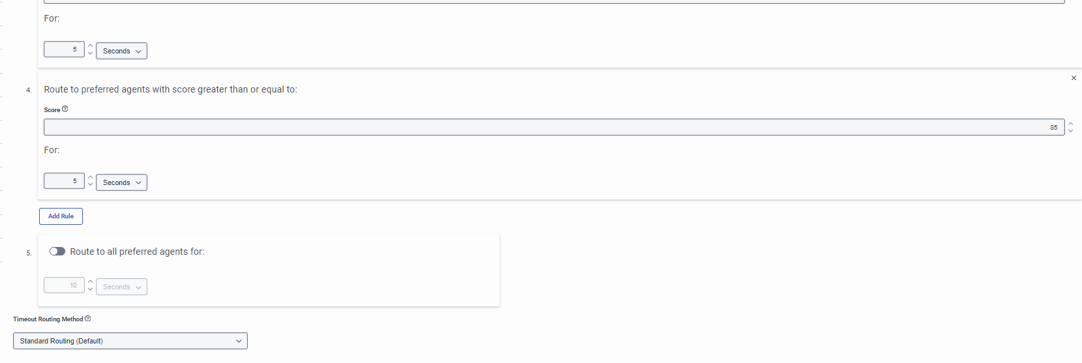Increase the Score value with the up arrow
1082x363 pixels.
[1070, 124]
